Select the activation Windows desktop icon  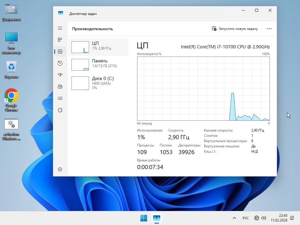[11, 129]
